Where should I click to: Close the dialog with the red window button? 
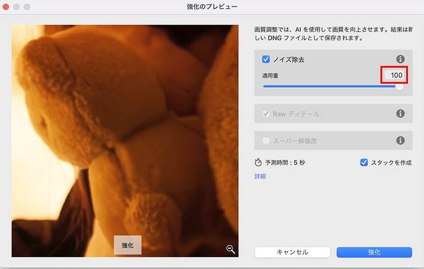pos(7,6)
